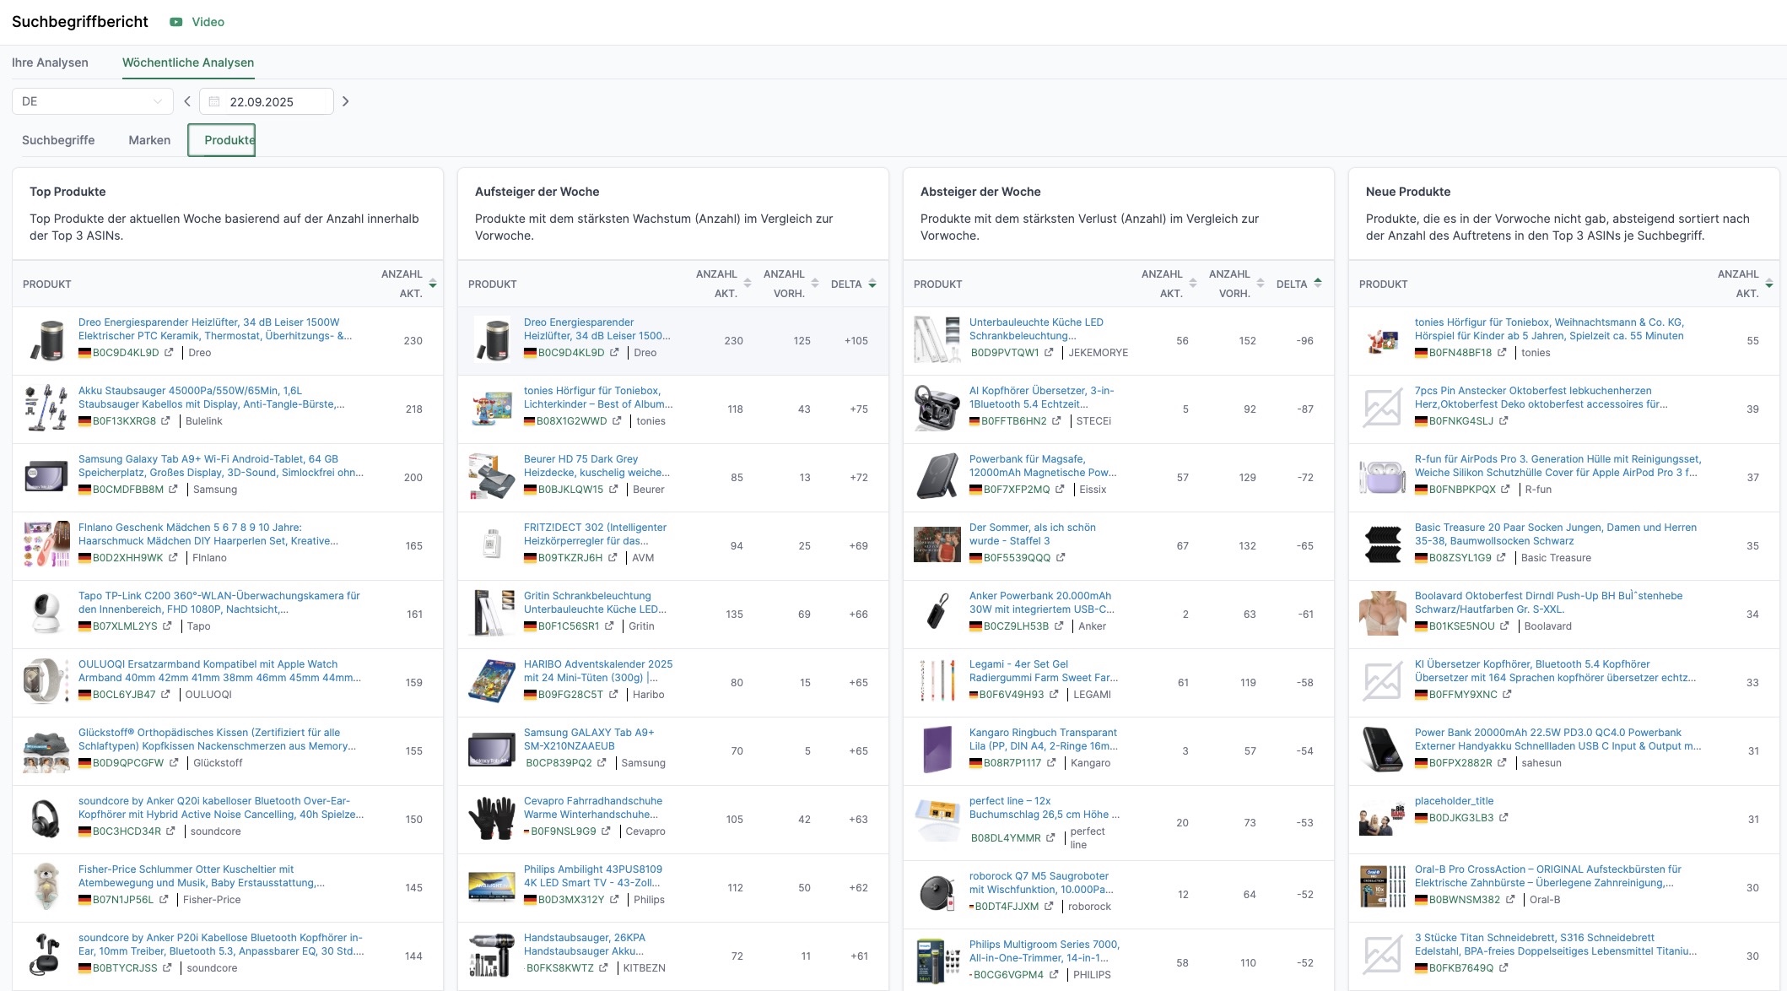Sort Absteiger by Anzahl Vorh. column

click(1261, 284)
